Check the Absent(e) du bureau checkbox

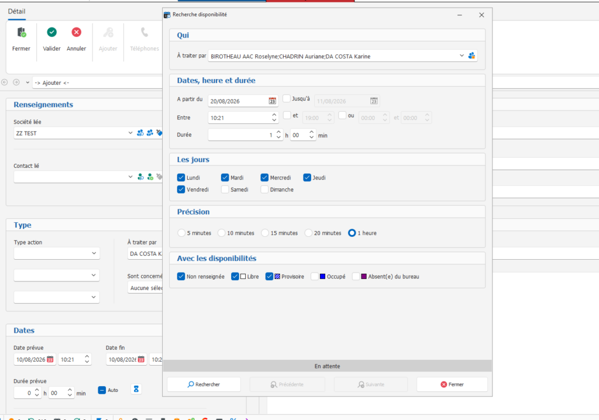(x=356, y=276)
